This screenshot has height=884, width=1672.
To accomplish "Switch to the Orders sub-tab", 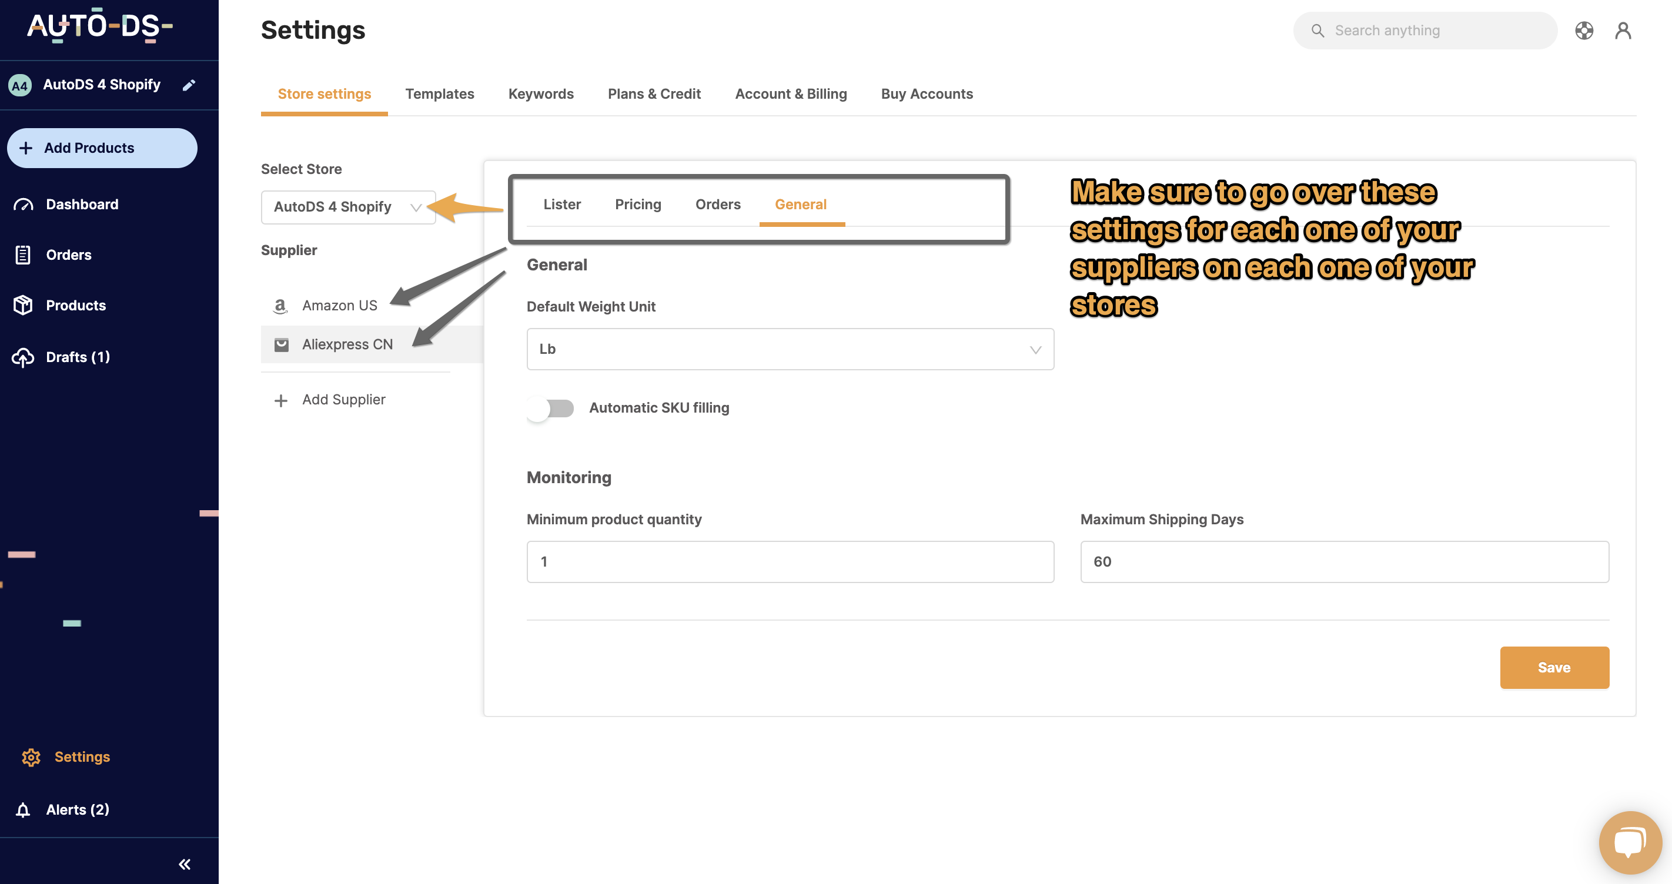I will [718, 205].
